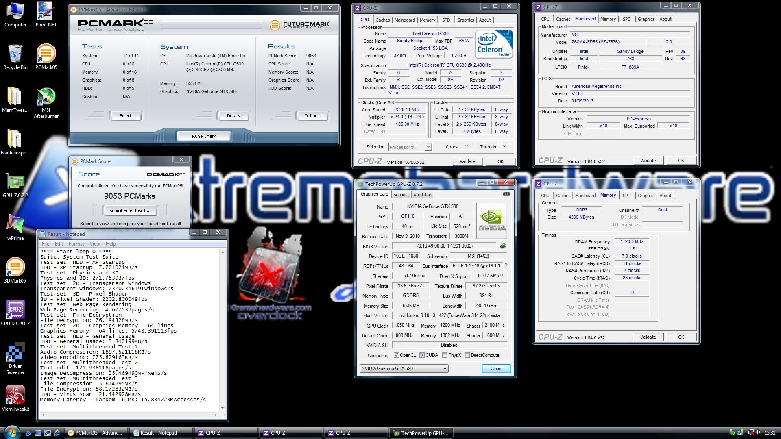Launch GPU-Z.0.7.2 desktop icon
This screenshot has width=781, height=439.
point(15,185)
